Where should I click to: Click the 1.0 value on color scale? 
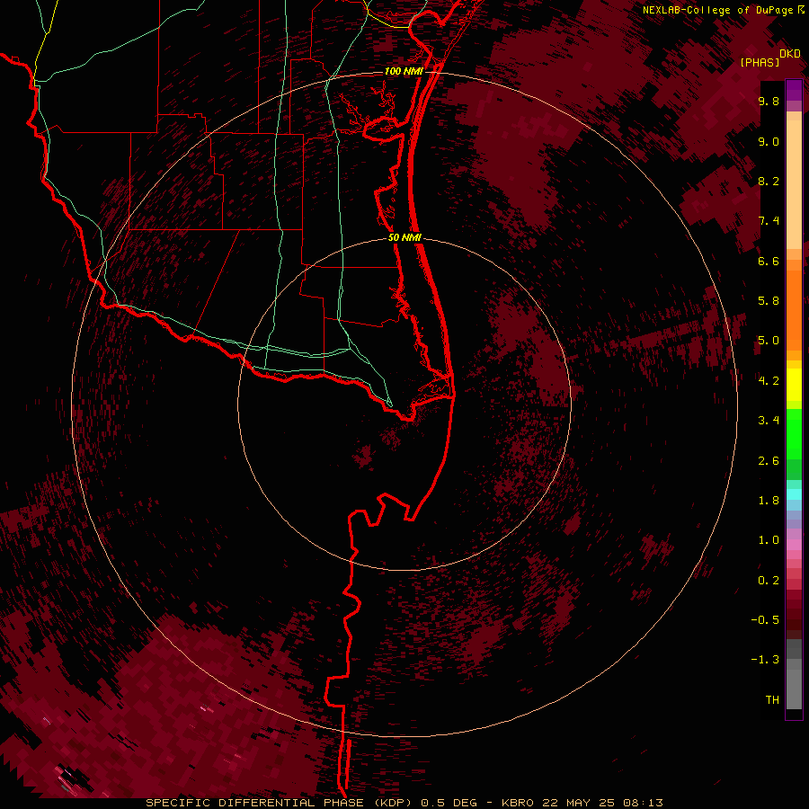click(x=769, y=540)
